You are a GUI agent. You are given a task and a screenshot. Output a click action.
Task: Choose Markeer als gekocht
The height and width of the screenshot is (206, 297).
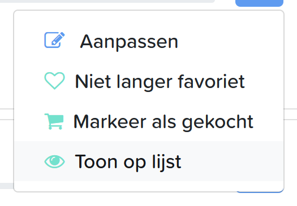(149, 121)
